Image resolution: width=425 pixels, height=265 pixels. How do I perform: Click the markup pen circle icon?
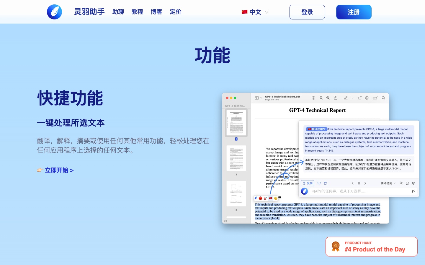click(x=367, y=98)
